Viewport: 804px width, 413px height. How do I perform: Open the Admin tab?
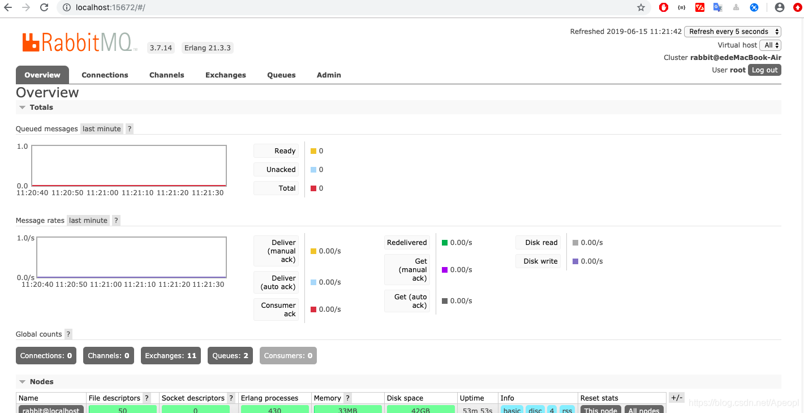pyautogui.click(x=329, y=75)
